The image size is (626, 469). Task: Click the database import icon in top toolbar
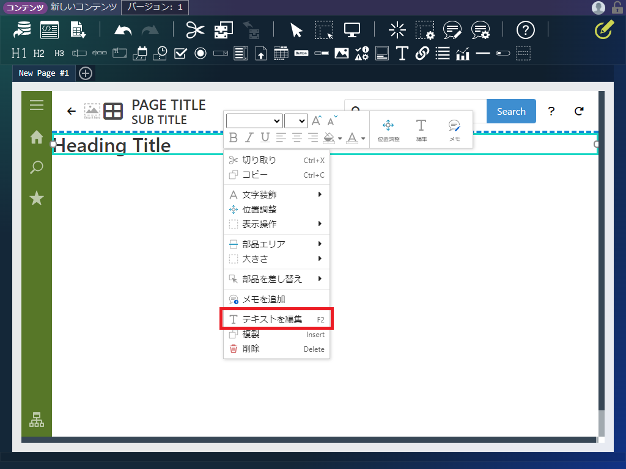(21, 30)
